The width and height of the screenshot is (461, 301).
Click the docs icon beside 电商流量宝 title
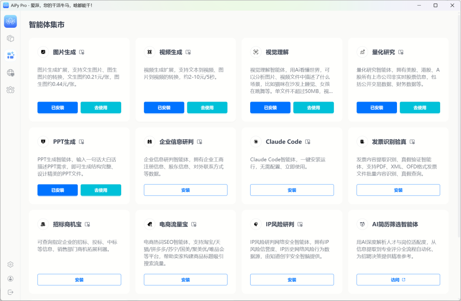pos(194,224)
